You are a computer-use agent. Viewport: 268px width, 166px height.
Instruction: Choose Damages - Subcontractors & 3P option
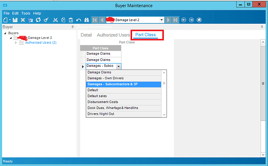coord(124,84)
